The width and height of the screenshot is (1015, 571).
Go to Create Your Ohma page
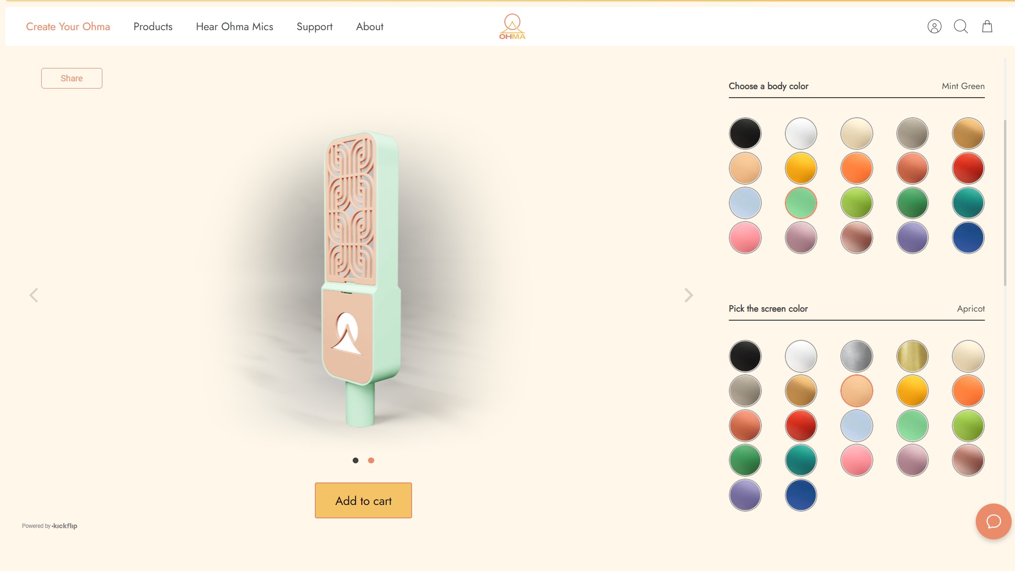(68, 27)
